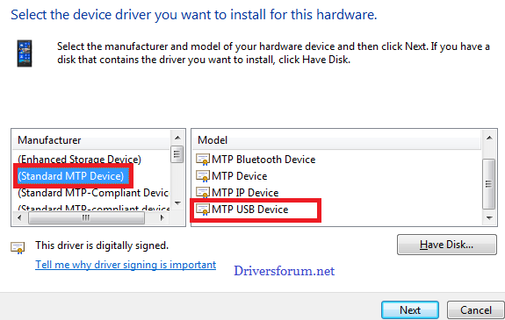Select (Enhanced Storage Device) manufacturer
505x320 pixels.
pos(80,160)
